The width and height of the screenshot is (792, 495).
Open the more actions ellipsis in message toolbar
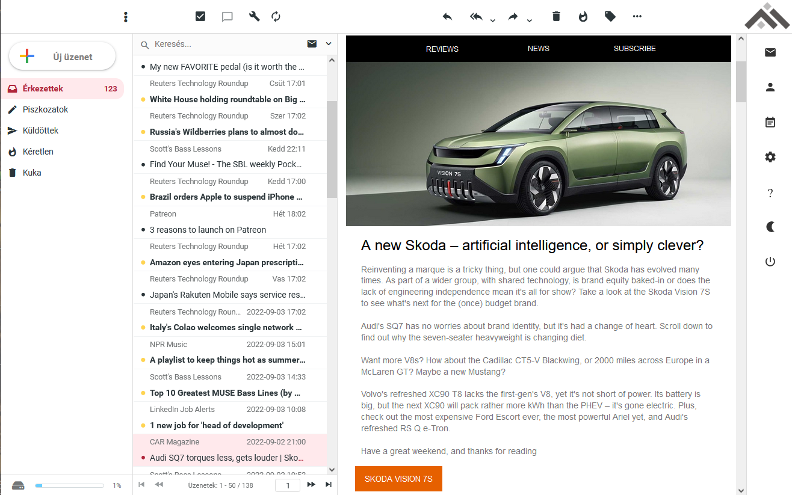point(637,16)
